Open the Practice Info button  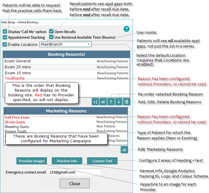[x=67, y=161]
